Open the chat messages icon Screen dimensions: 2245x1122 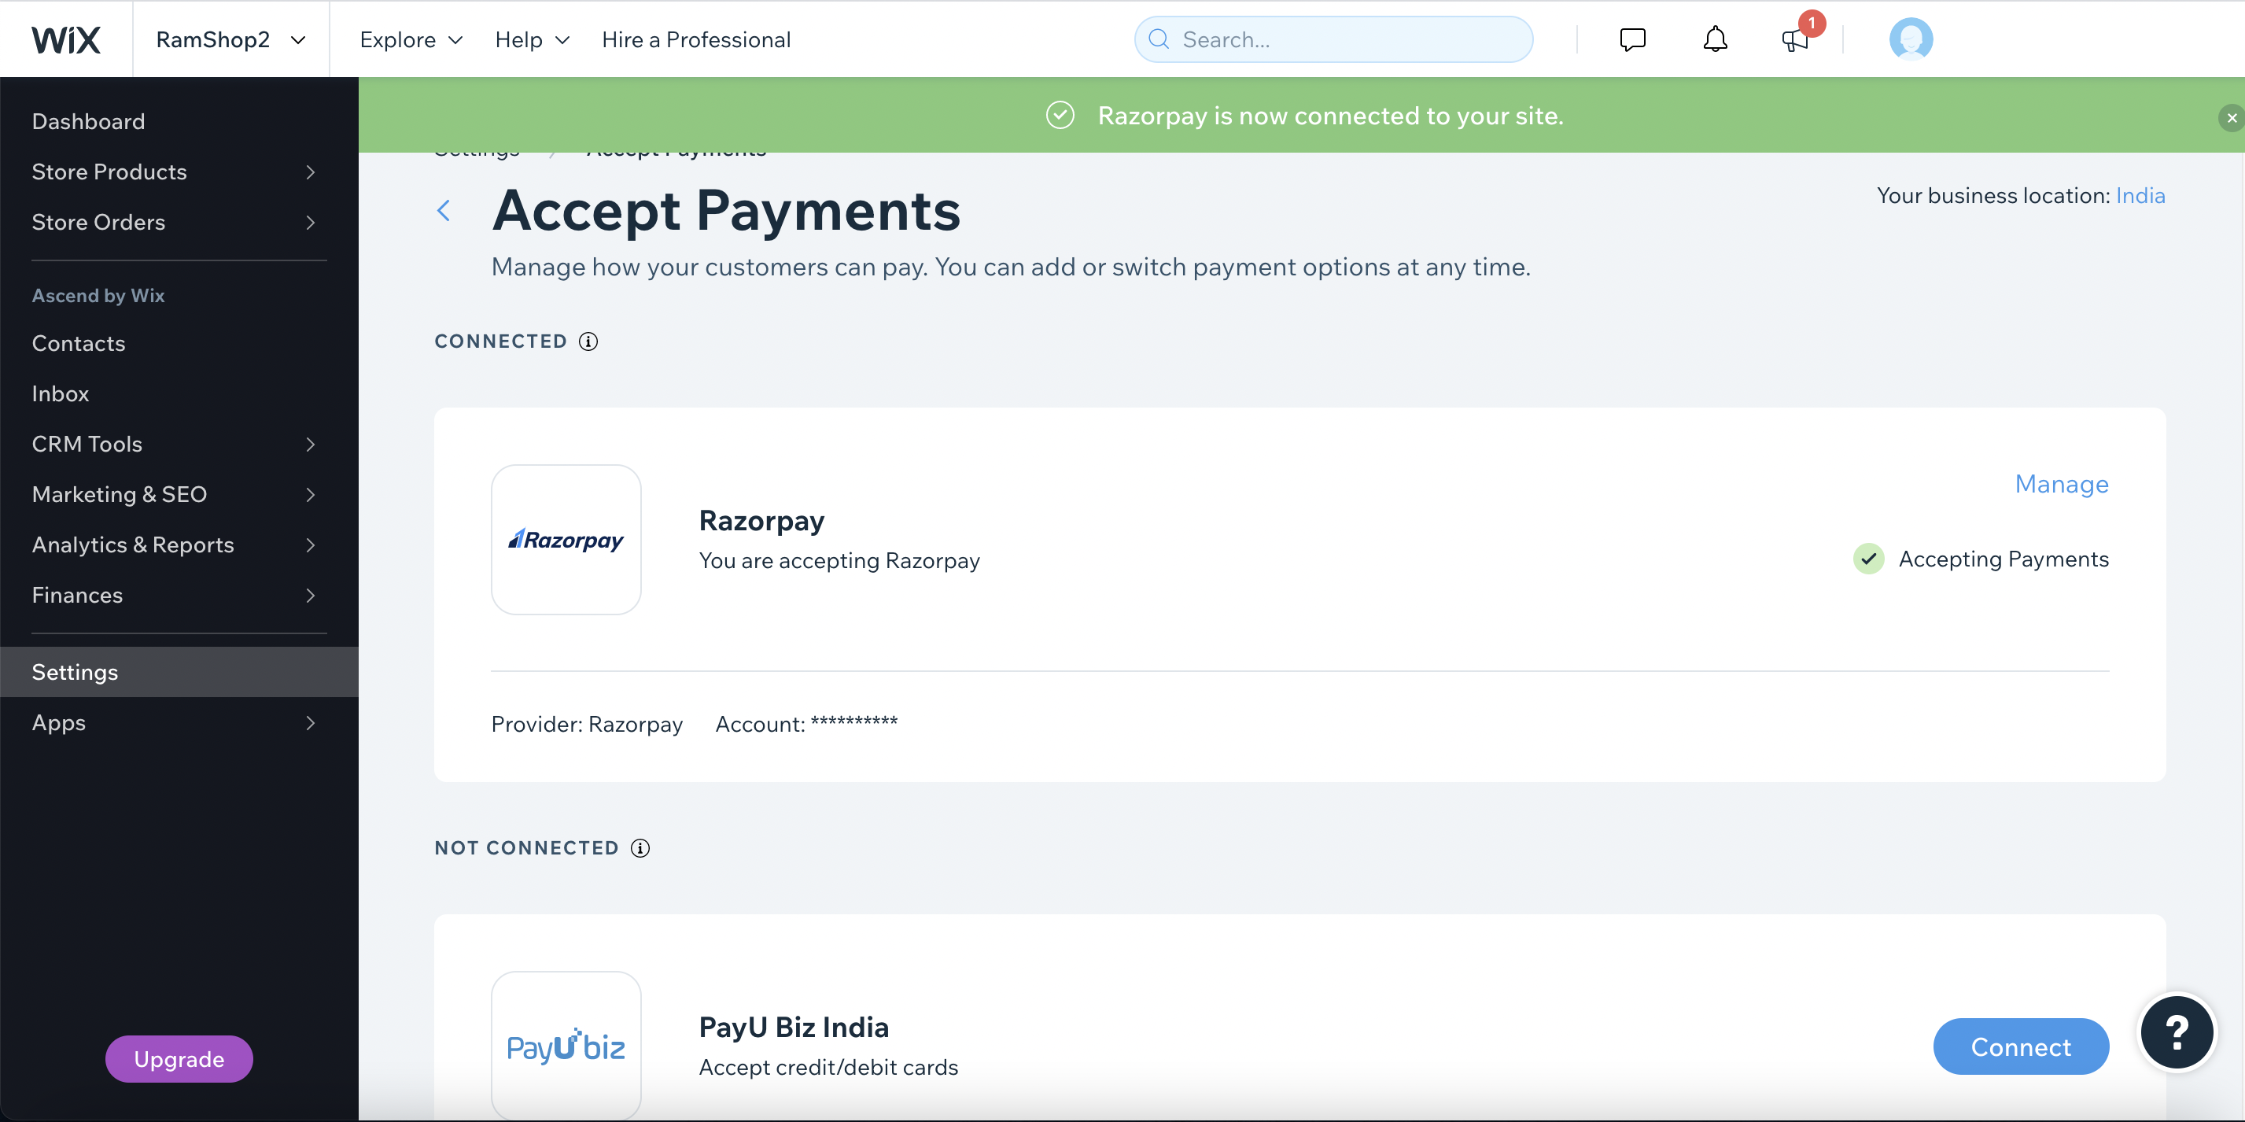point(1631,40)
